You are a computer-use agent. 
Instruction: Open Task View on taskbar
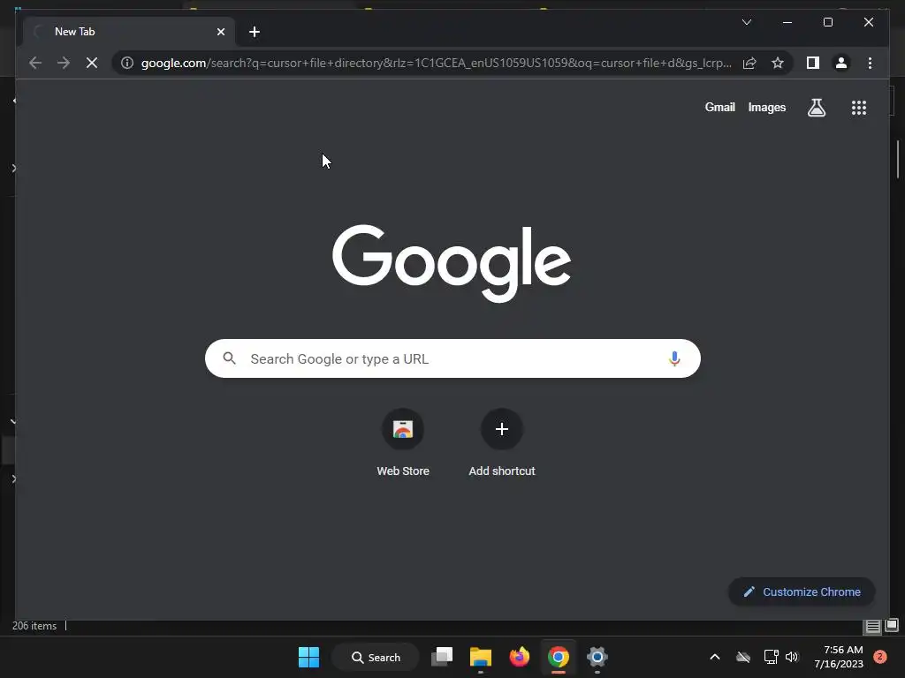pos(442,657)
